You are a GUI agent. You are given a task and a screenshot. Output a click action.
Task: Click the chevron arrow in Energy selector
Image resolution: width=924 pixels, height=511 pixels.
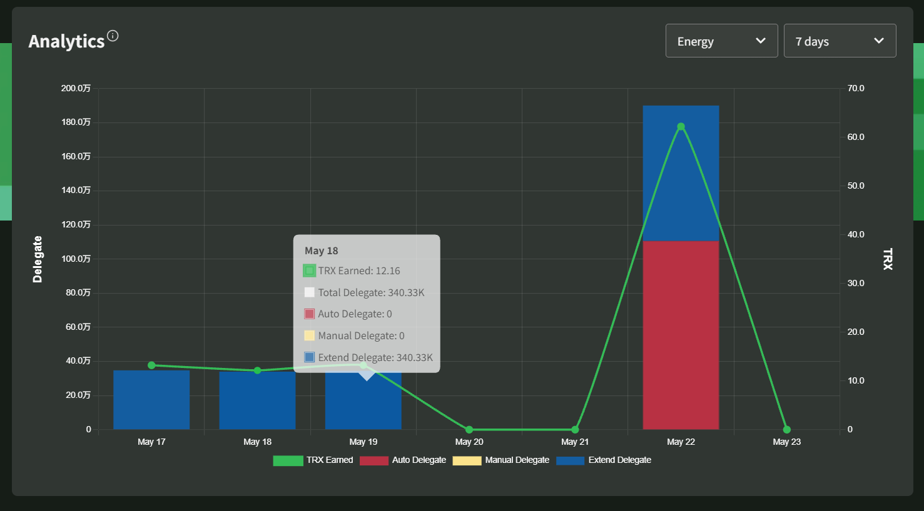(761, 41)
